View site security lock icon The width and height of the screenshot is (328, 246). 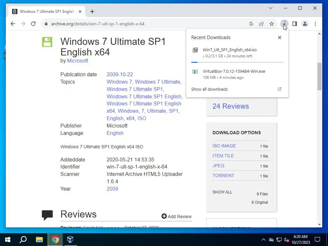(46, 24)
